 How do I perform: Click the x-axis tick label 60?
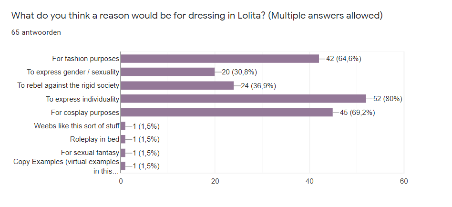pos(404,181)
